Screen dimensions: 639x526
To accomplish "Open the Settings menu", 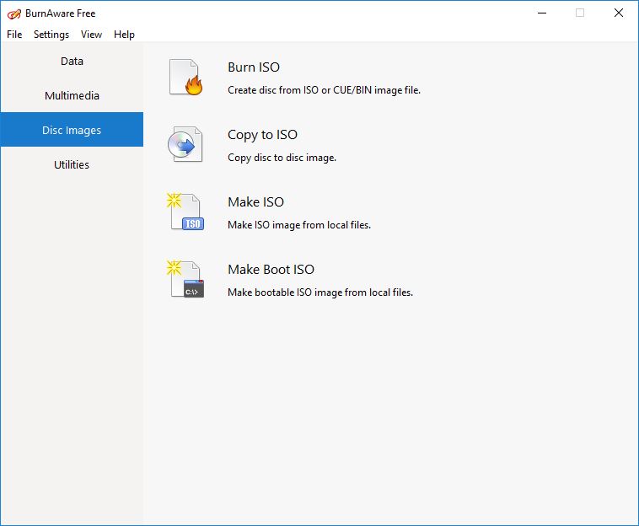I will (x=51, y=35).
